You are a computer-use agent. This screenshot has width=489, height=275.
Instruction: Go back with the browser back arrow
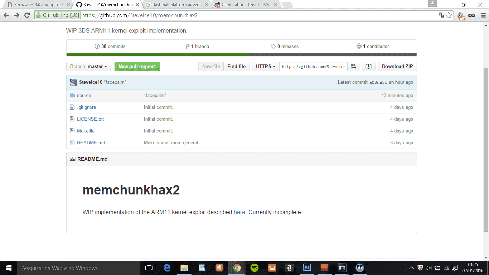coord(6,15)
